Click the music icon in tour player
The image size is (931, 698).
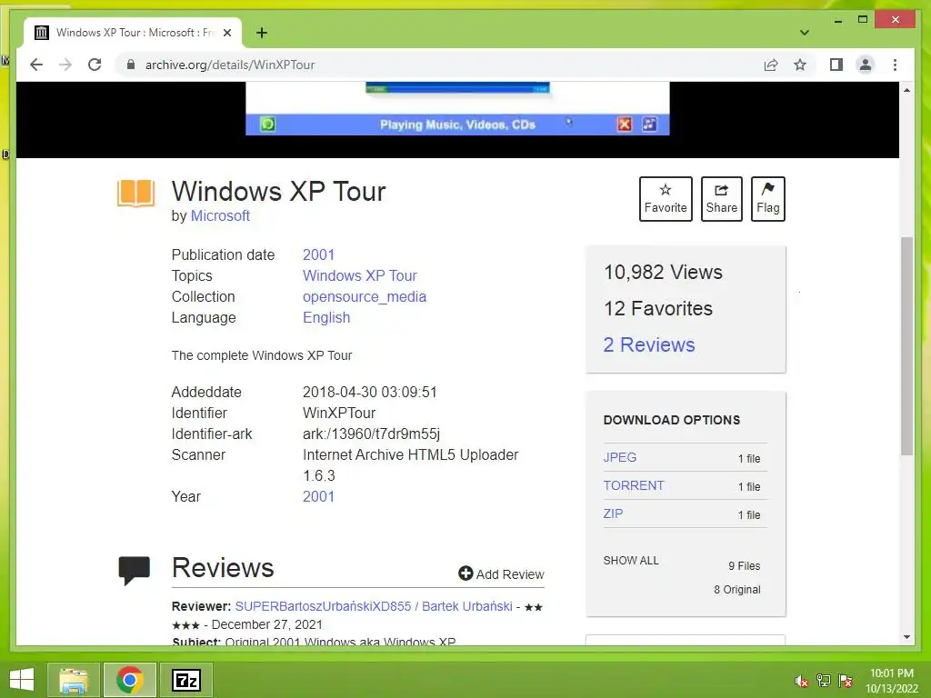[649, 124]
